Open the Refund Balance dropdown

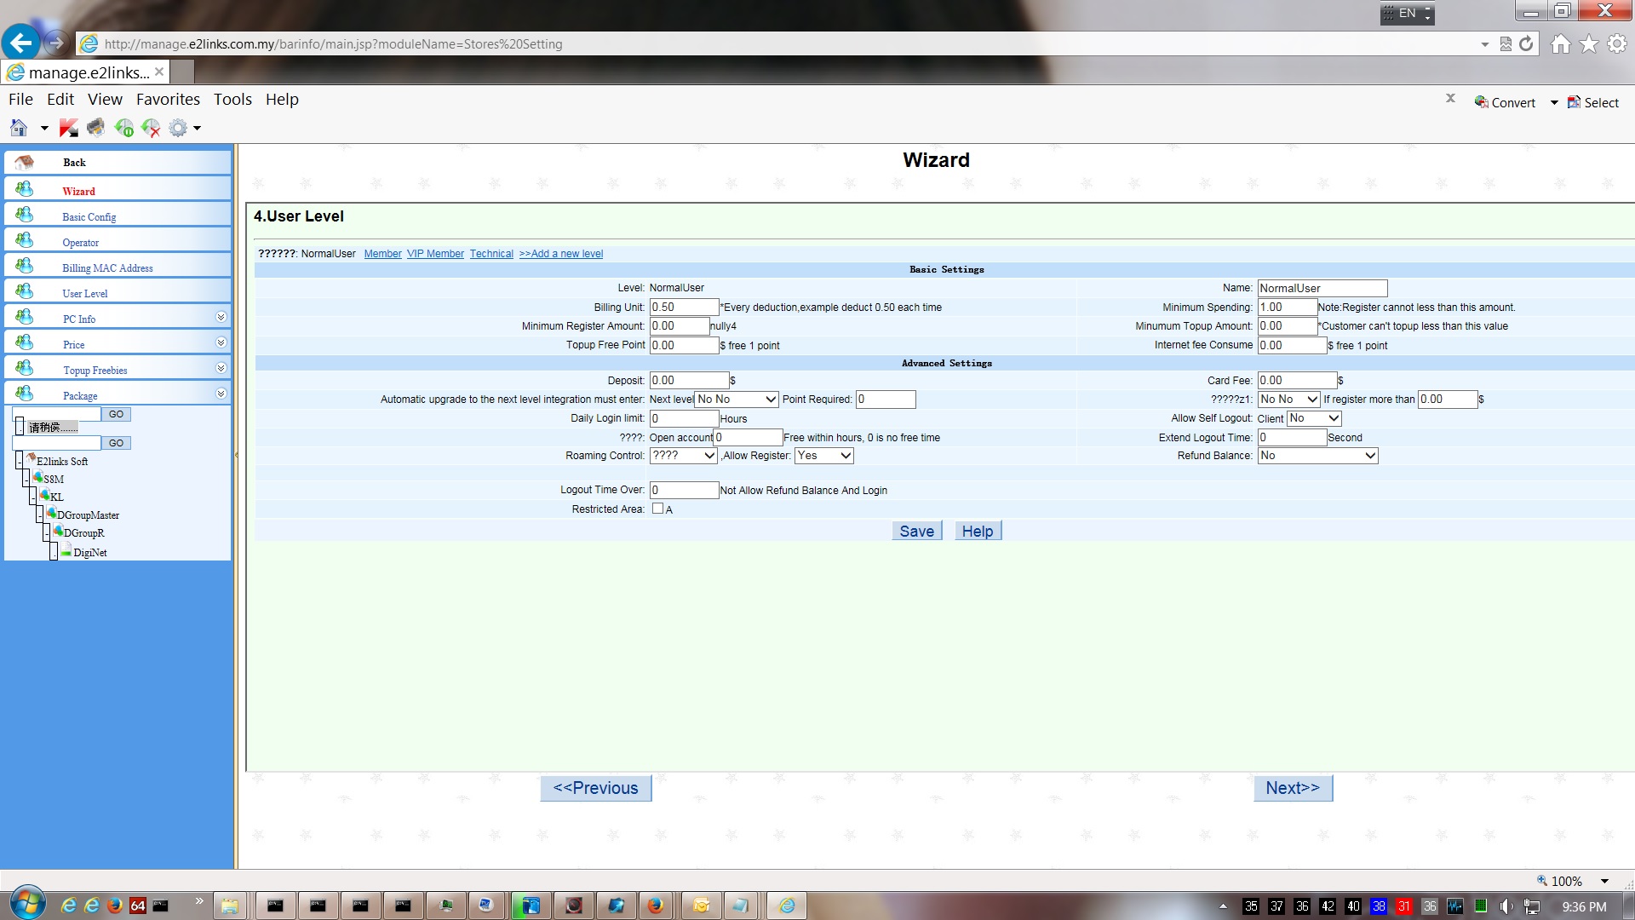1317,456
